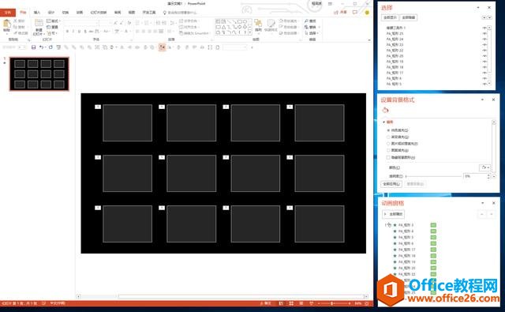Select slide 1 thumbnail
505x312 pixels.
(x=39, y=73)
